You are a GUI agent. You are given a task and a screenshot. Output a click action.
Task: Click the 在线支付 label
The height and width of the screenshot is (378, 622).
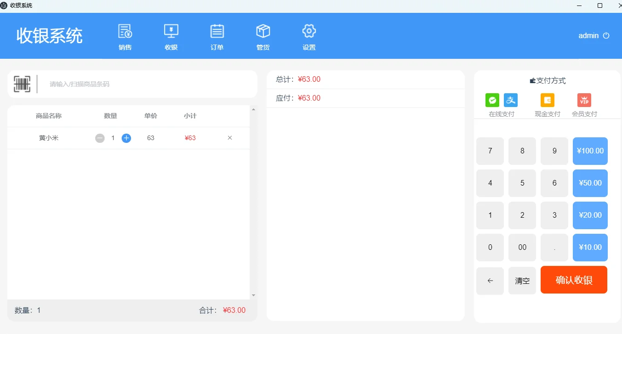[502, 114]
